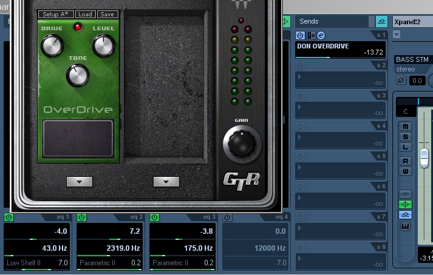Enable eq 4 band power button
Image resolution: width=433 pixels, height=275 pixels.
pos(227,217)
